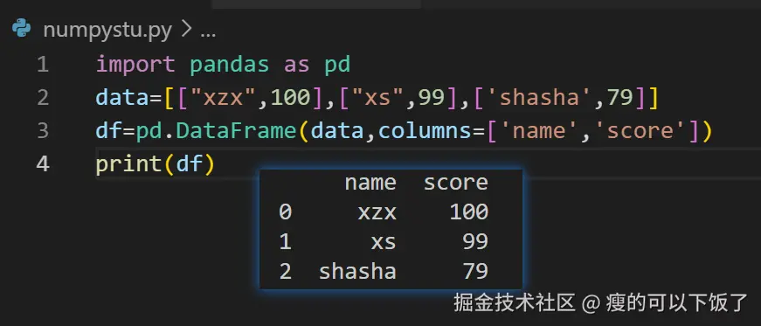Screen dimensions: 761x326
Task: Click the Python file icon in breadcrumb
Action: point(21,29)
